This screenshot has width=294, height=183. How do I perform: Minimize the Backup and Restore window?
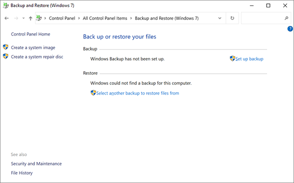pos(252,5)
